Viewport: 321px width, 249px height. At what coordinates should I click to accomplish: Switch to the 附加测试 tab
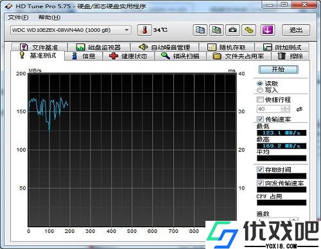282,47
